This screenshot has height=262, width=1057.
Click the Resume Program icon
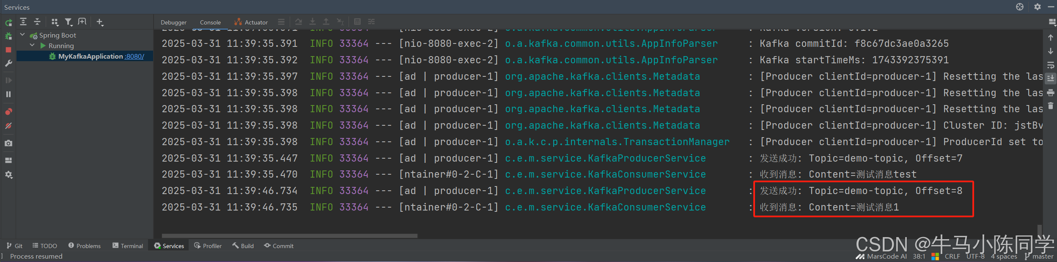coord(8,80)
